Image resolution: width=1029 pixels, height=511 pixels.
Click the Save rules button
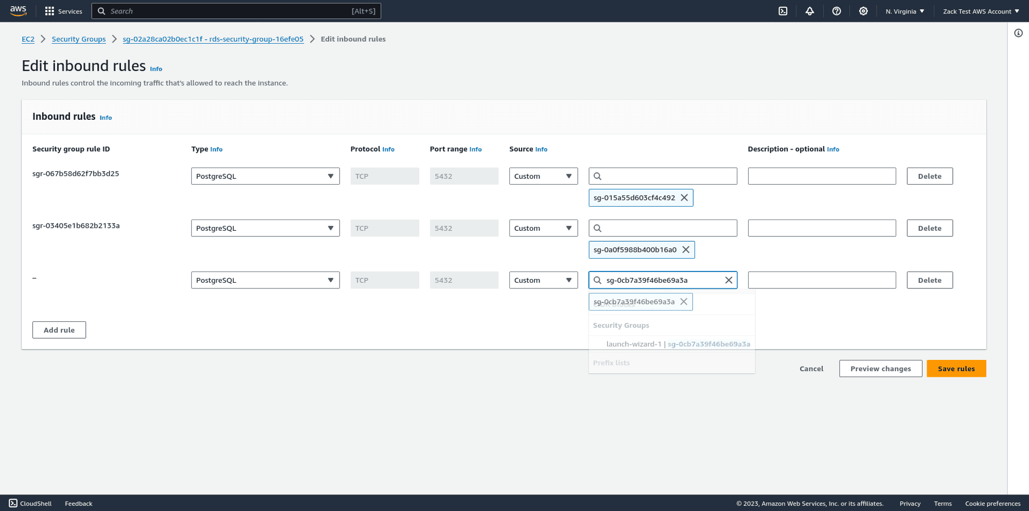[x=956, y=369]
